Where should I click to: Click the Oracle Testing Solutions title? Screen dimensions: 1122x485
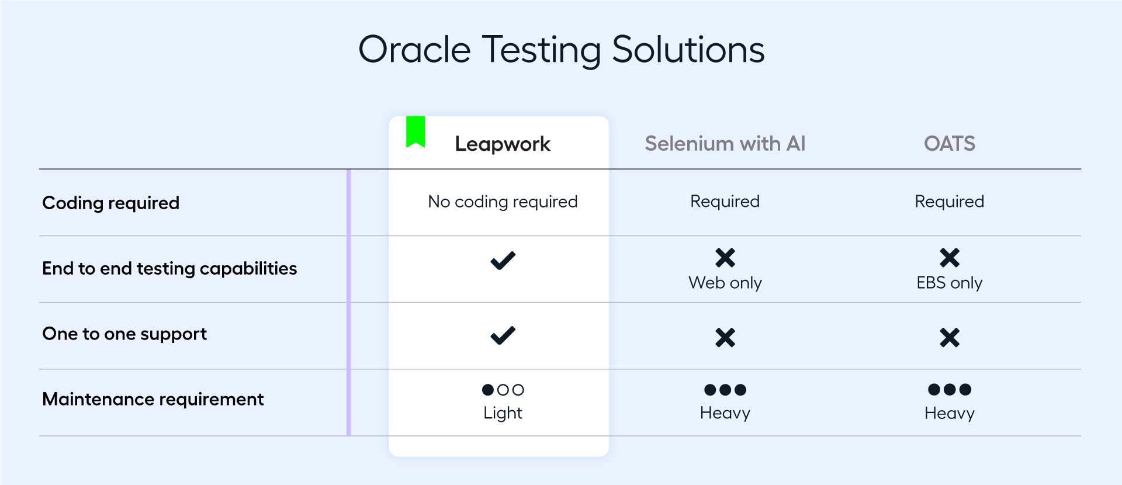point(561,50)
